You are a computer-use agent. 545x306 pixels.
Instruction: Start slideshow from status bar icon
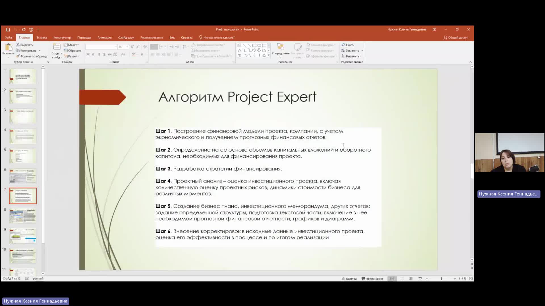click(x=420, y=279)
